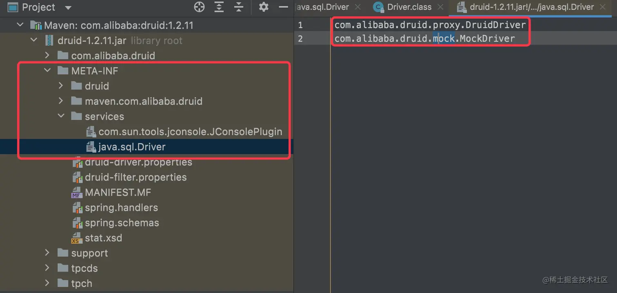Screen dimensions: 617x293
Task: Collapse the META-INF folder
Action: pyautogui.click(x=47, y=70)
